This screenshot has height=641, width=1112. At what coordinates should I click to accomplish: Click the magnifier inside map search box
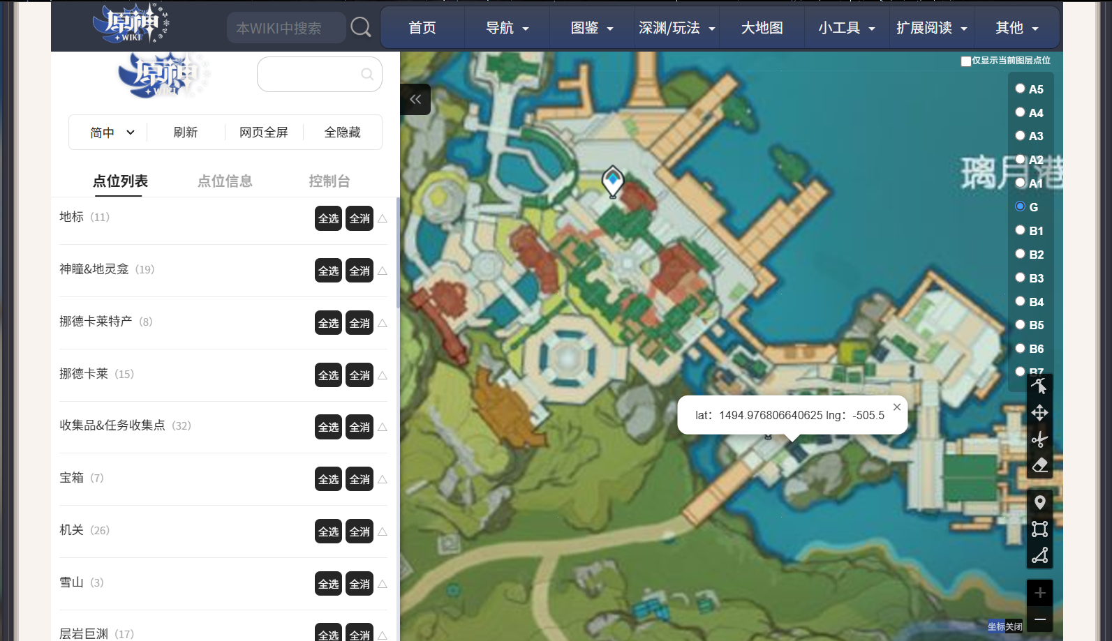coord(367,74)
